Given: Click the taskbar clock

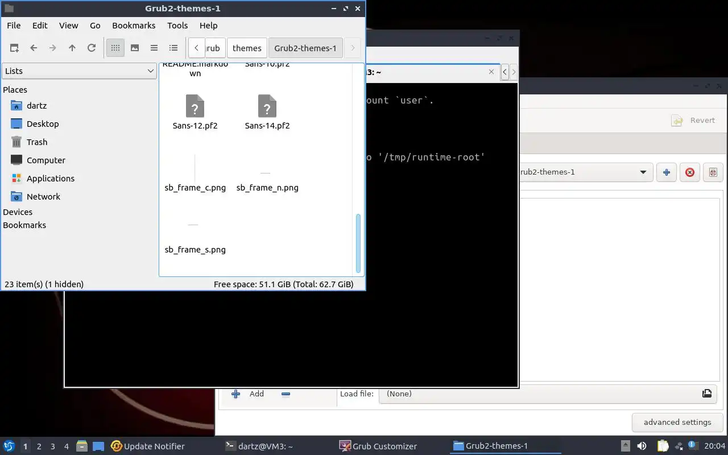Looking at the screenshot, I should pos(715,446).
